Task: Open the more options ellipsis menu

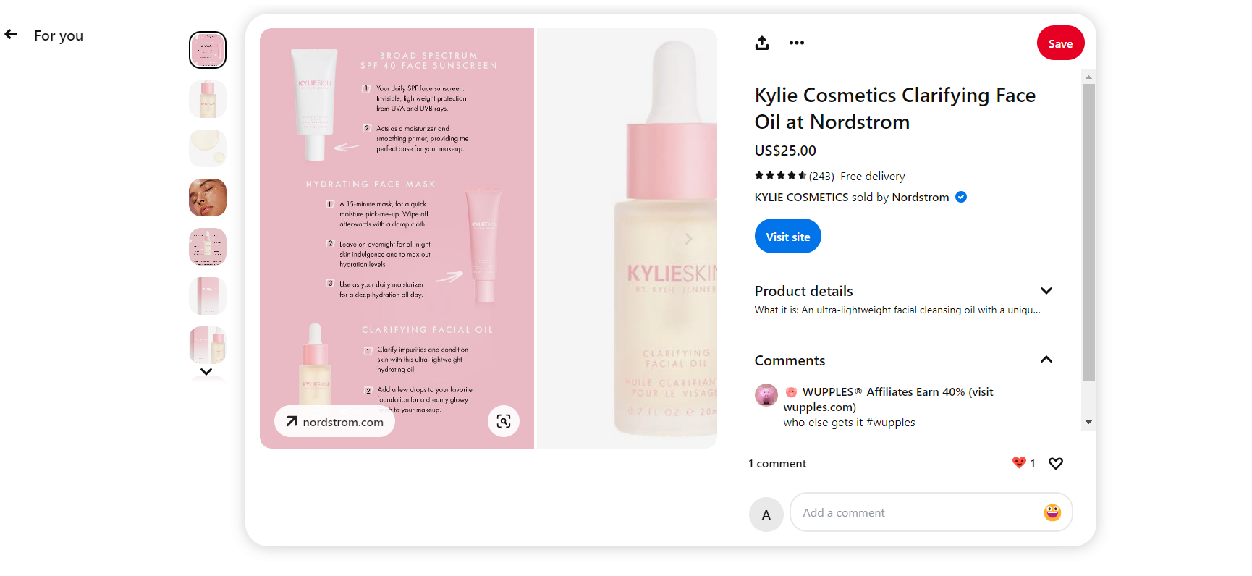Action: point(796,43)
